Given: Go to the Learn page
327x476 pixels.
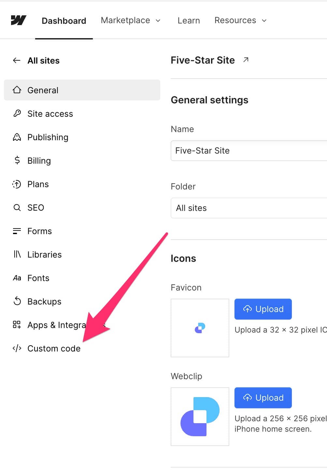Looking at the screenshot, I should 189,21.
